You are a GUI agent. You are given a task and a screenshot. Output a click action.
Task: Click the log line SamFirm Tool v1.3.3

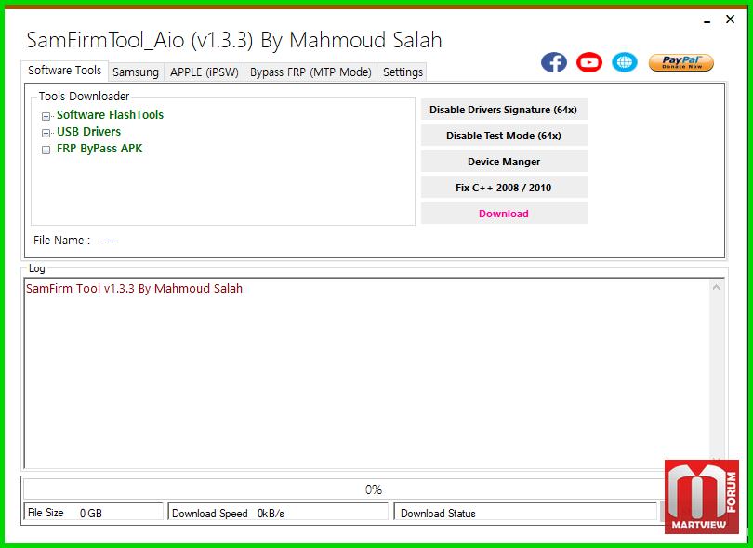coord(134,288)
